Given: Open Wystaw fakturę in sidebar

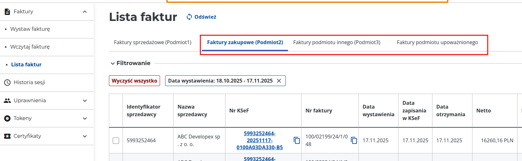Looking at the screenshot, I should pos(30,29).
